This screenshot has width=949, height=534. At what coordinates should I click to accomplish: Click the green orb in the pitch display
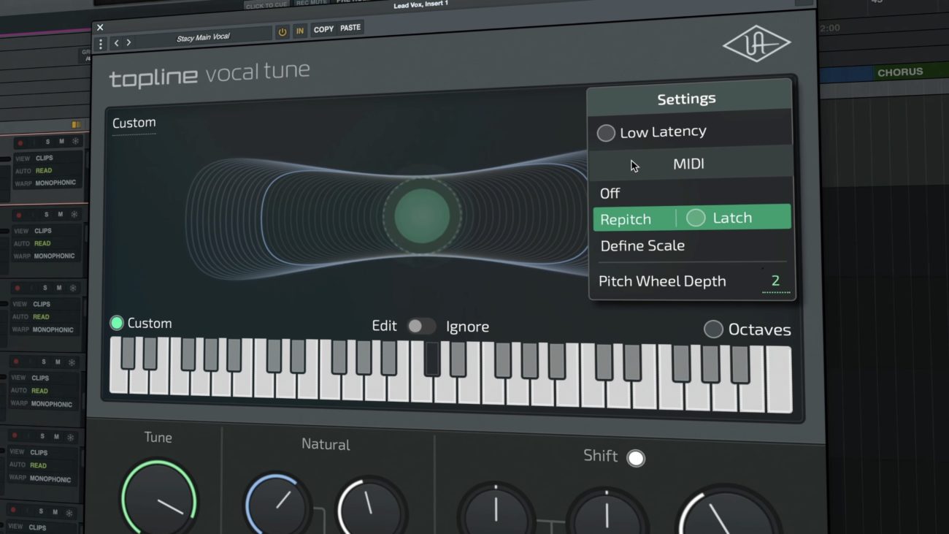click(422, 215)
